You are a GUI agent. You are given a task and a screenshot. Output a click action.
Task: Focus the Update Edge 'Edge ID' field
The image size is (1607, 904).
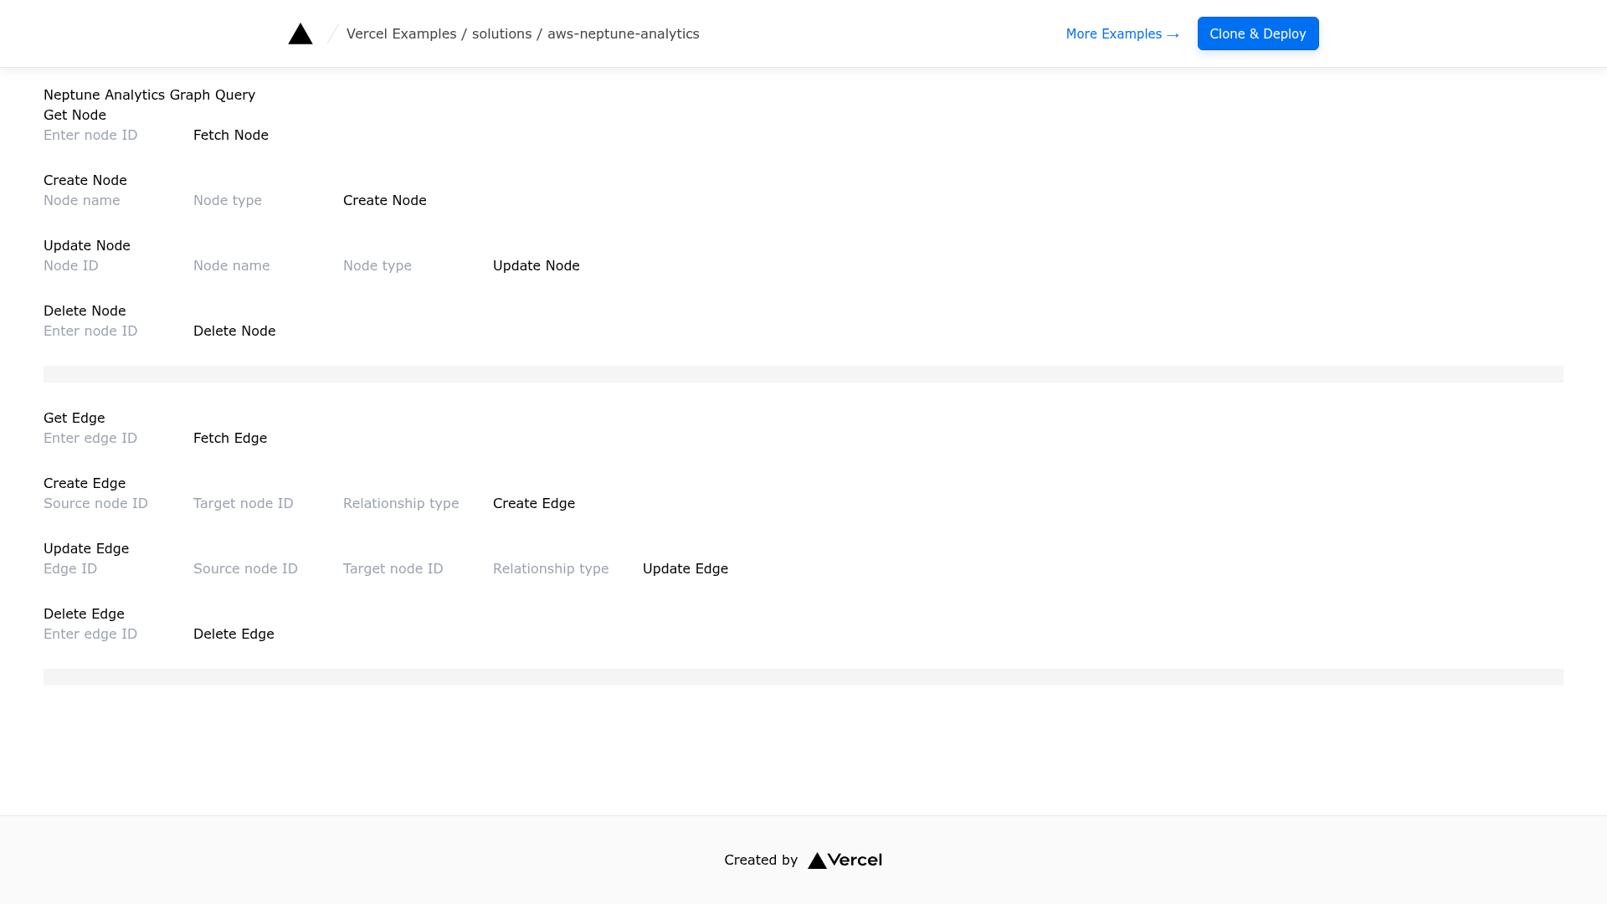118,568
